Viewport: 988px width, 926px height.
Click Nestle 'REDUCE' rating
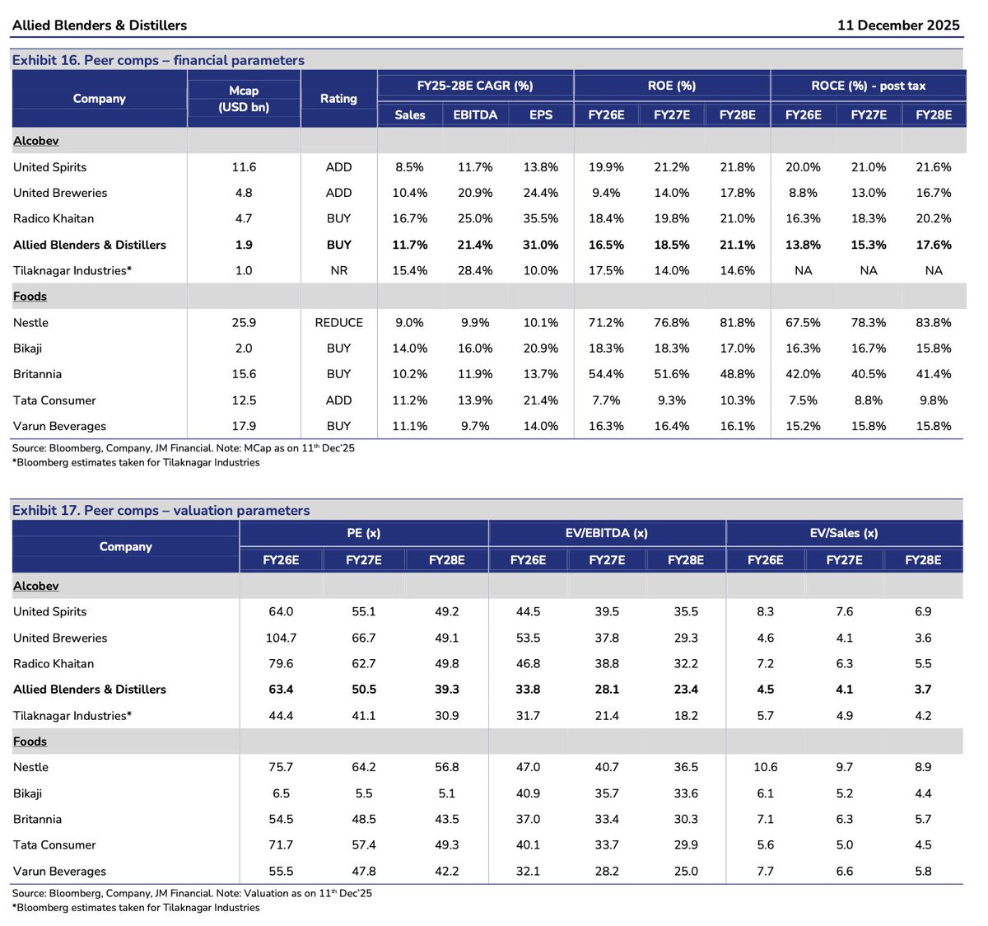click(x=338, y=322)
